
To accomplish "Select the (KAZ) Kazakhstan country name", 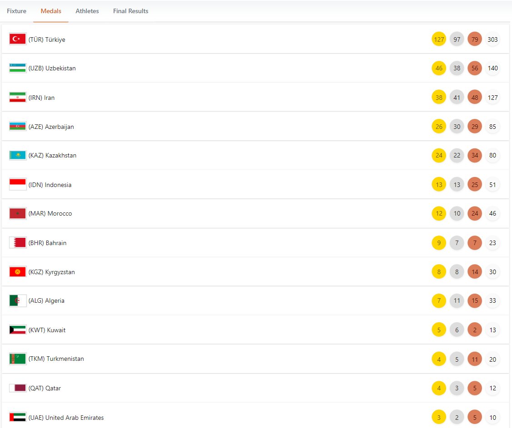I will [52, 155].
